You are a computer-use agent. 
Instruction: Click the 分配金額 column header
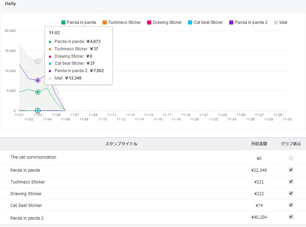(259, 144)
